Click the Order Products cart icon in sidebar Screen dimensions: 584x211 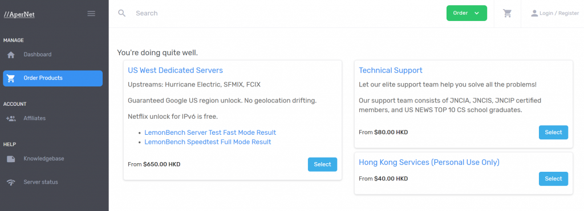pyautogui.click(x=11, y=78)
